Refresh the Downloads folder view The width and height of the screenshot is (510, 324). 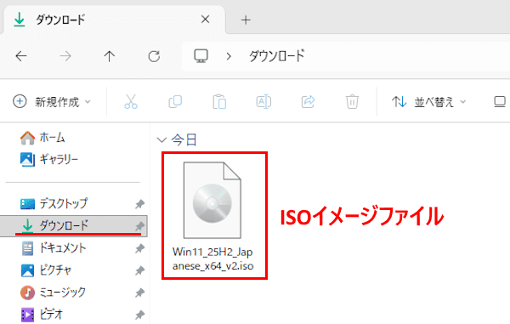click(154, 56)
